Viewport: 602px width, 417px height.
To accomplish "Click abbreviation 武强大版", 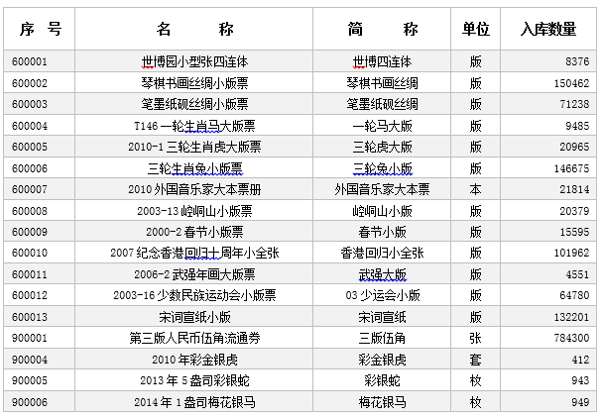I will 382,274.
